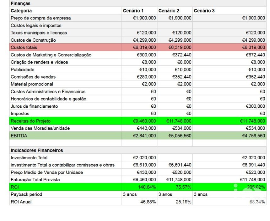
Task: Select the €430,000 average price cell
Action: pos(146,172)
